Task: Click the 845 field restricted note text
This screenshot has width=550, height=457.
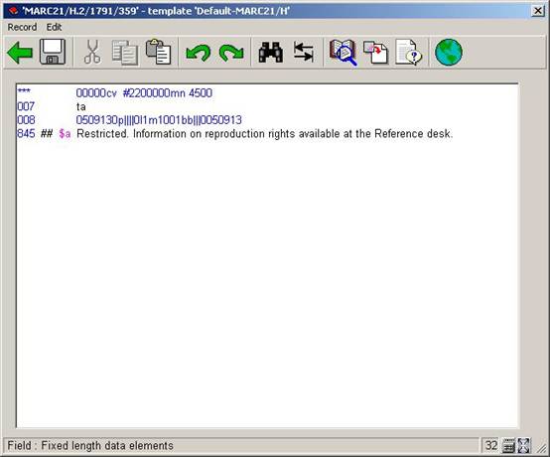Action: [264, 134]
